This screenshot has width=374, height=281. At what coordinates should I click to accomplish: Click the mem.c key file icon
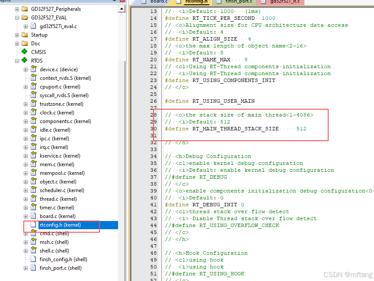click(34, 164)
